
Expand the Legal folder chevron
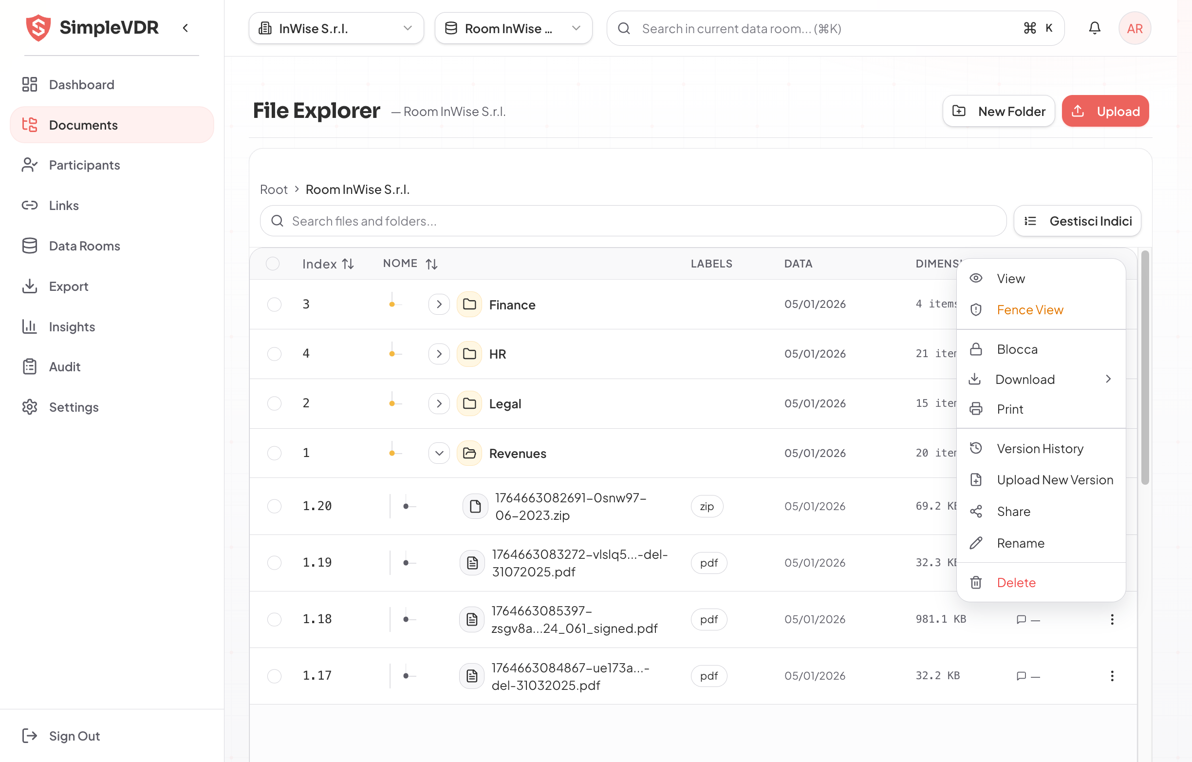pyautogui.click(x=439, y=403)
